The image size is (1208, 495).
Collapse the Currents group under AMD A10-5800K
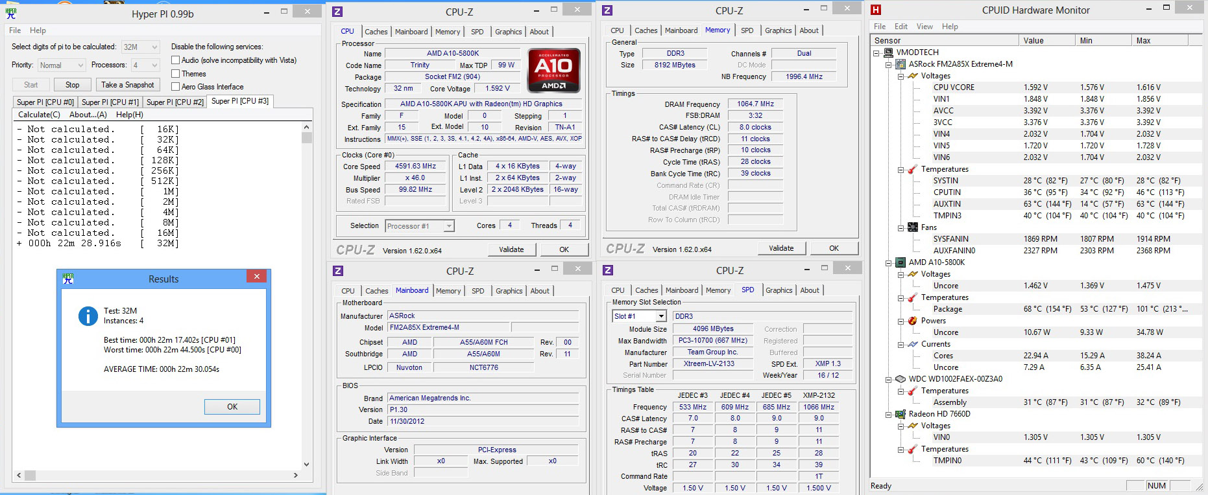tap(900, 345)
